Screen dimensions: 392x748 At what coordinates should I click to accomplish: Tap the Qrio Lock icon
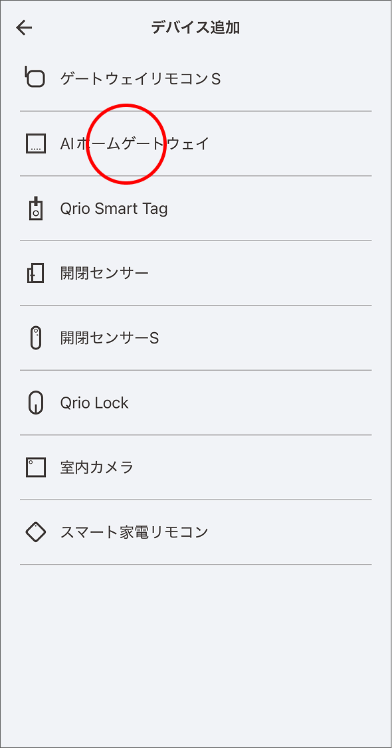click(x=35, y=403)
